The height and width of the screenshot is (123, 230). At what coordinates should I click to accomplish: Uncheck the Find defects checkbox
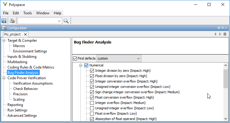75,58
